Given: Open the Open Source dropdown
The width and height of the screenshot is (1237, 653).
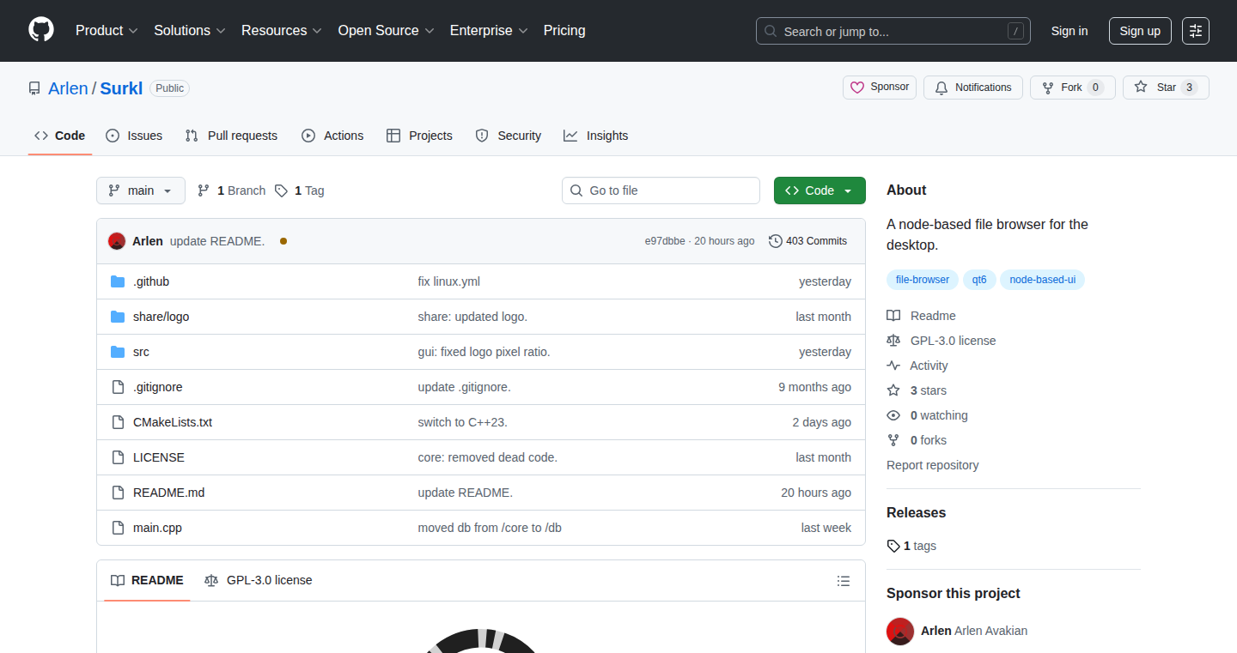Looking at the screenshot, I should 387,31.
